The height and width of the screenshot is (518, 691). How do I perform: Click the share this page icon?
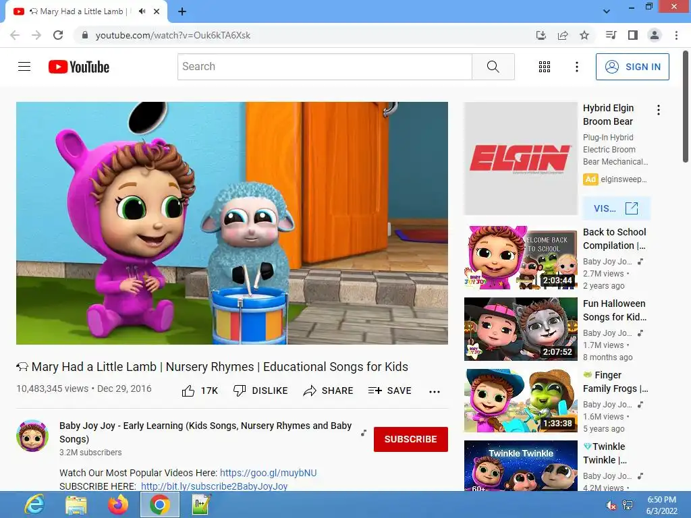point(563,35)
